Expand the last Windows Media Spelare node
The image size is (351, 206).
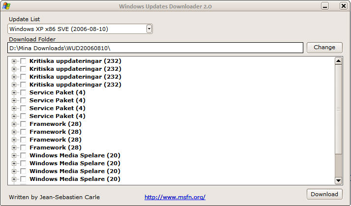pos(14,179)
